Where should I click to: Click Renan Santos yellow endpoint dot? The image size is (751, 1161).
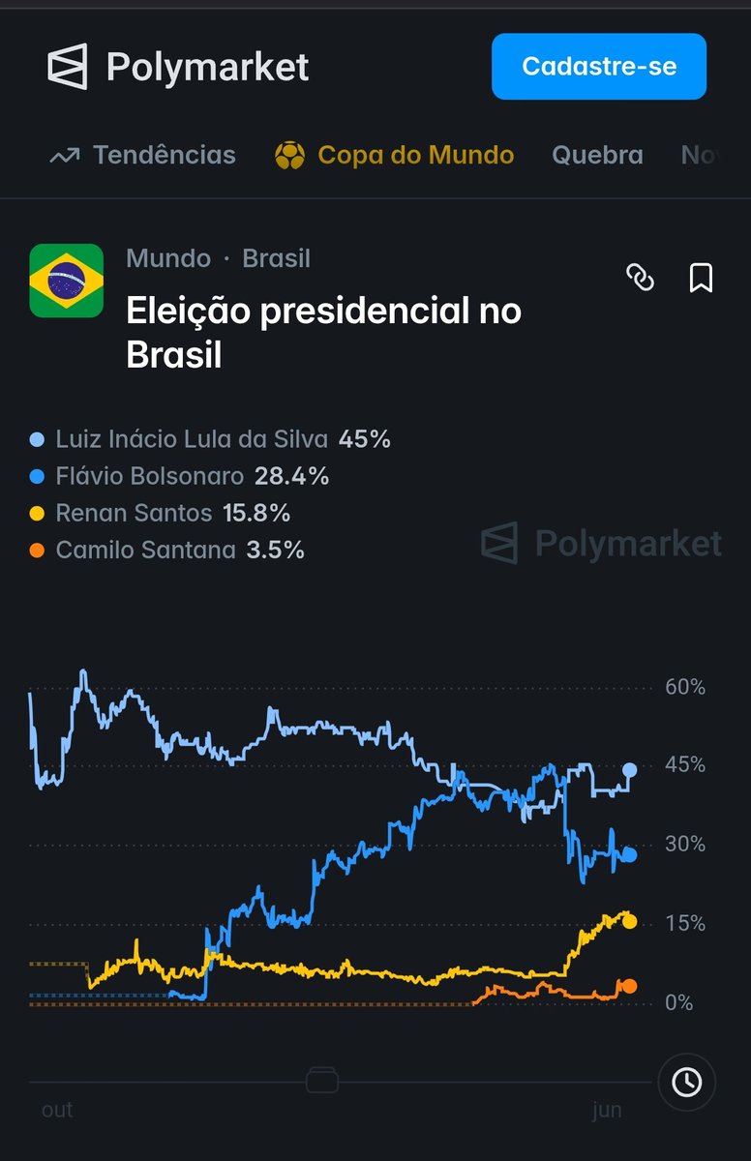pyautogui.click(x=630, y=922)
